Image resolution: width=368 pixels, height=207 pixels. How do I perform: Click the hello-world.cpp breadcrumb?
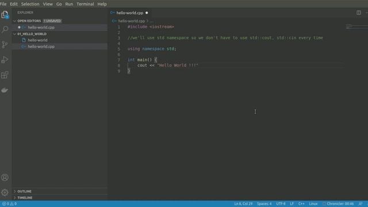[x=132, y=21]
